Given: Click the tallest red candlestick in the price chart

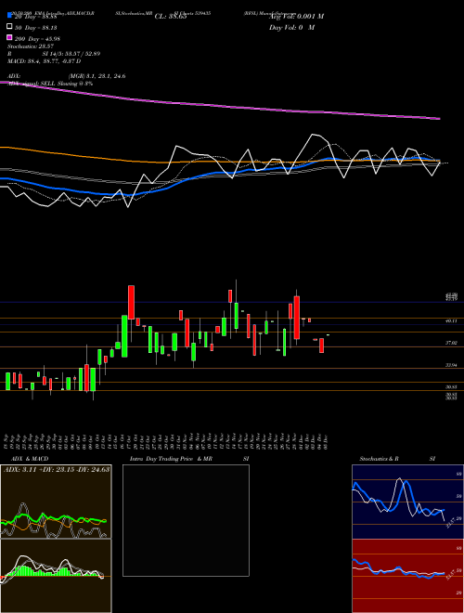Looking at the screenshot, I should (297, 318).
